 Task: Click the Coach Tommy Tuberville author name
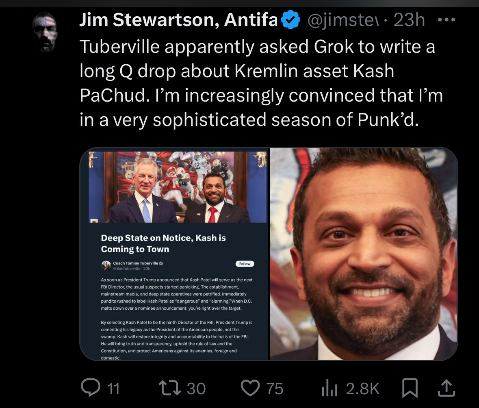(135, 263)
